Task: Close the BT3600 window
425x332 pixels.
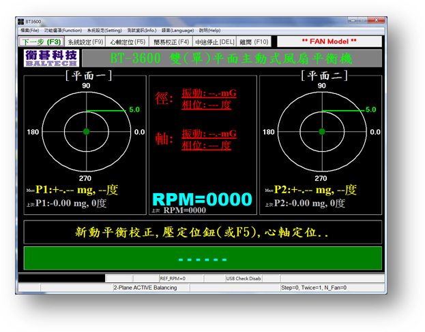Action: click(x=377, y=20)
